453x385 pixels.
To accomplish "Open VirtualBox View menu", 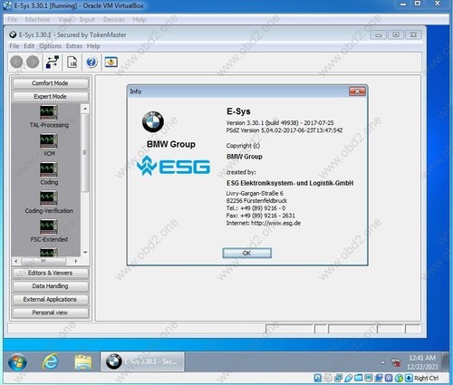I will (64, 20).
